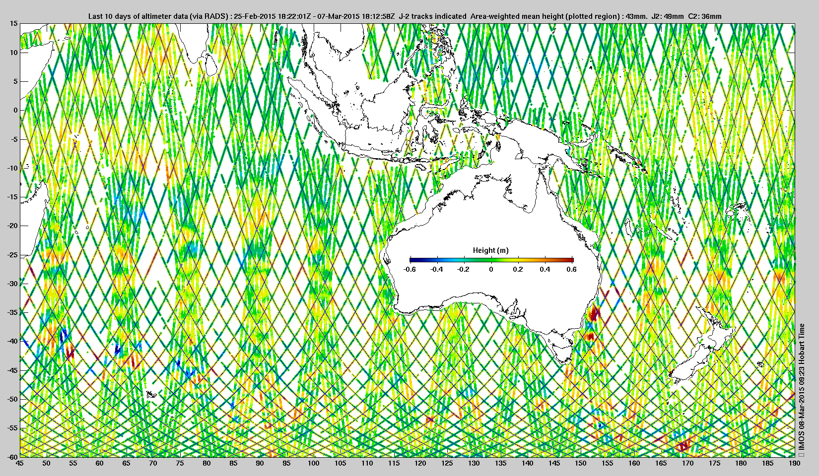Click longitude axis tick label 70
The width and height of the screenshot is (819, 476).
pos(153,463)
